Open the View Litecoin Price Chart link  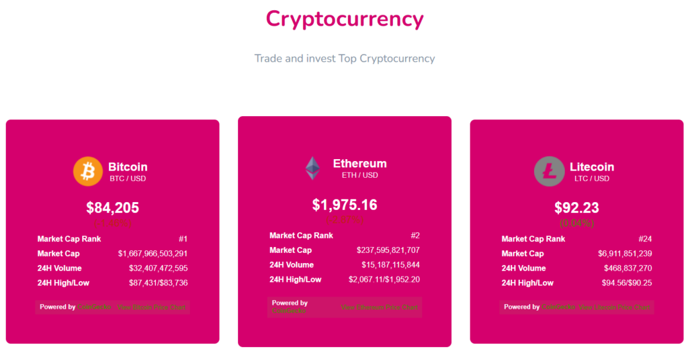pos(614,307)
